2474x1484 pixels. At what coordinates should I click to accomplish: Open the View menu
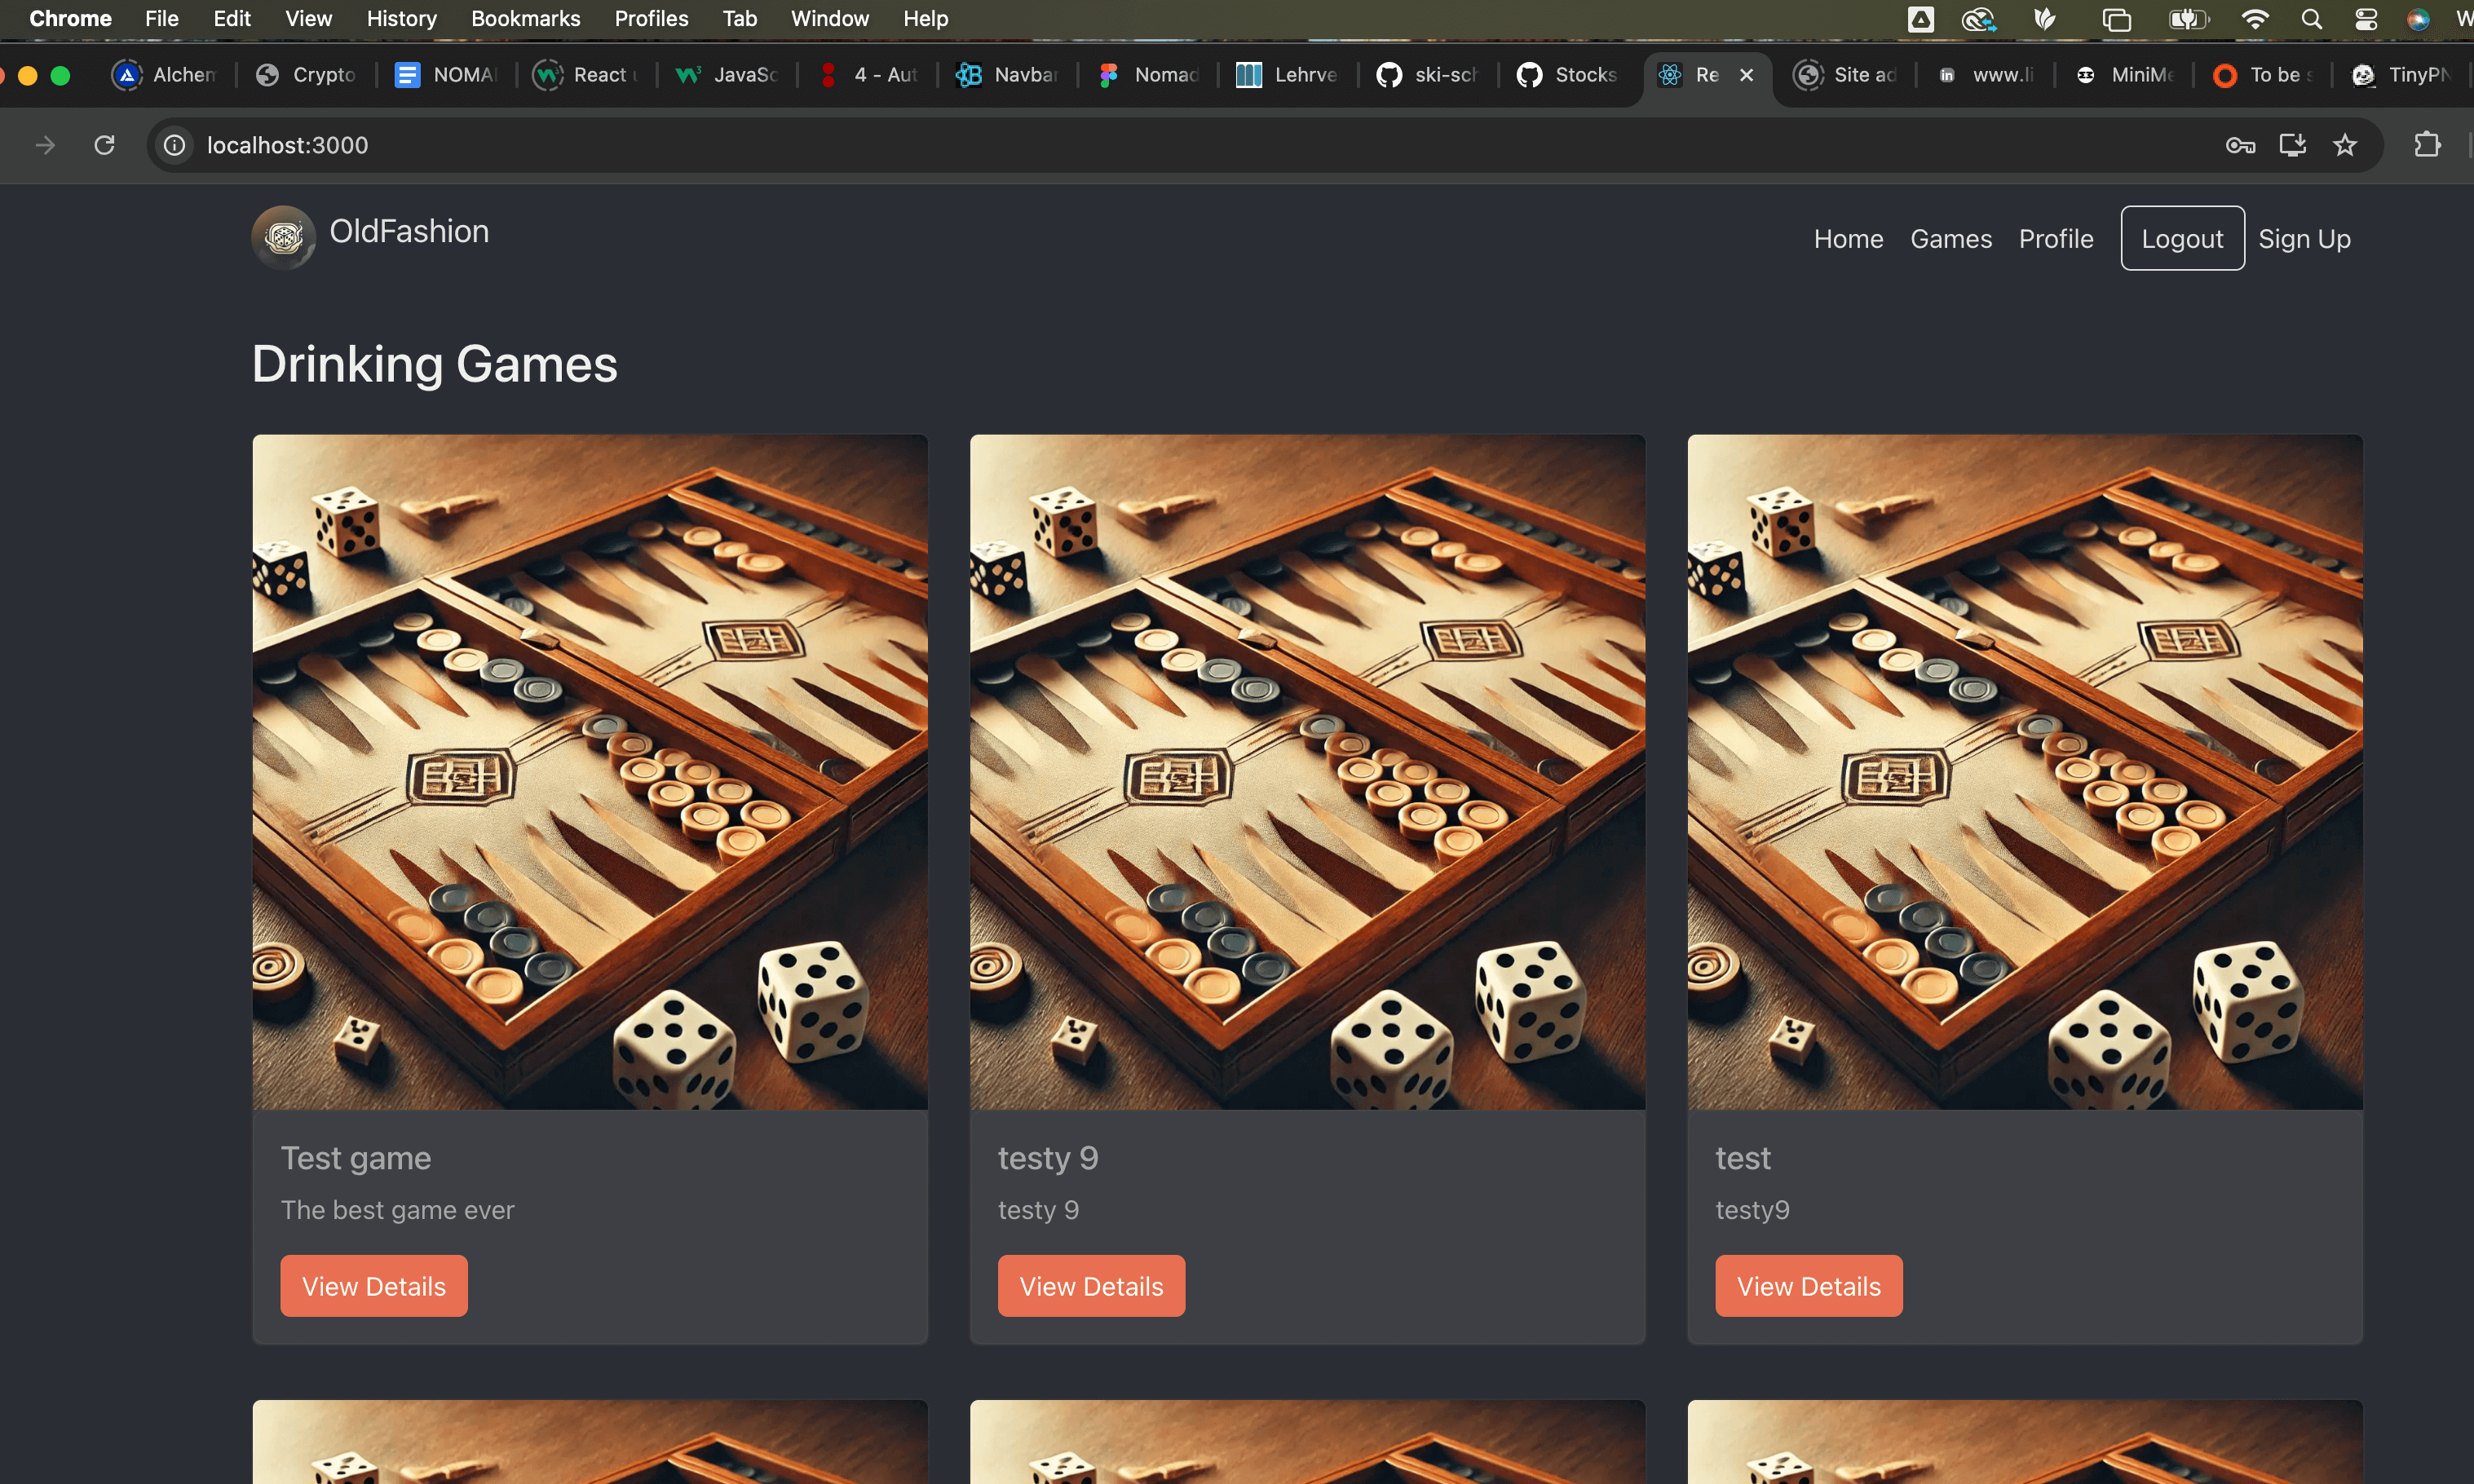coord(308,19)
